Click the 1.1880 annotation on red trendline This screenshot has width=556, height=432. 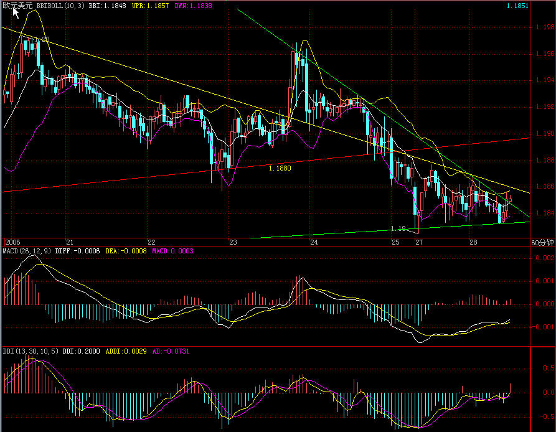pos(280,168)
